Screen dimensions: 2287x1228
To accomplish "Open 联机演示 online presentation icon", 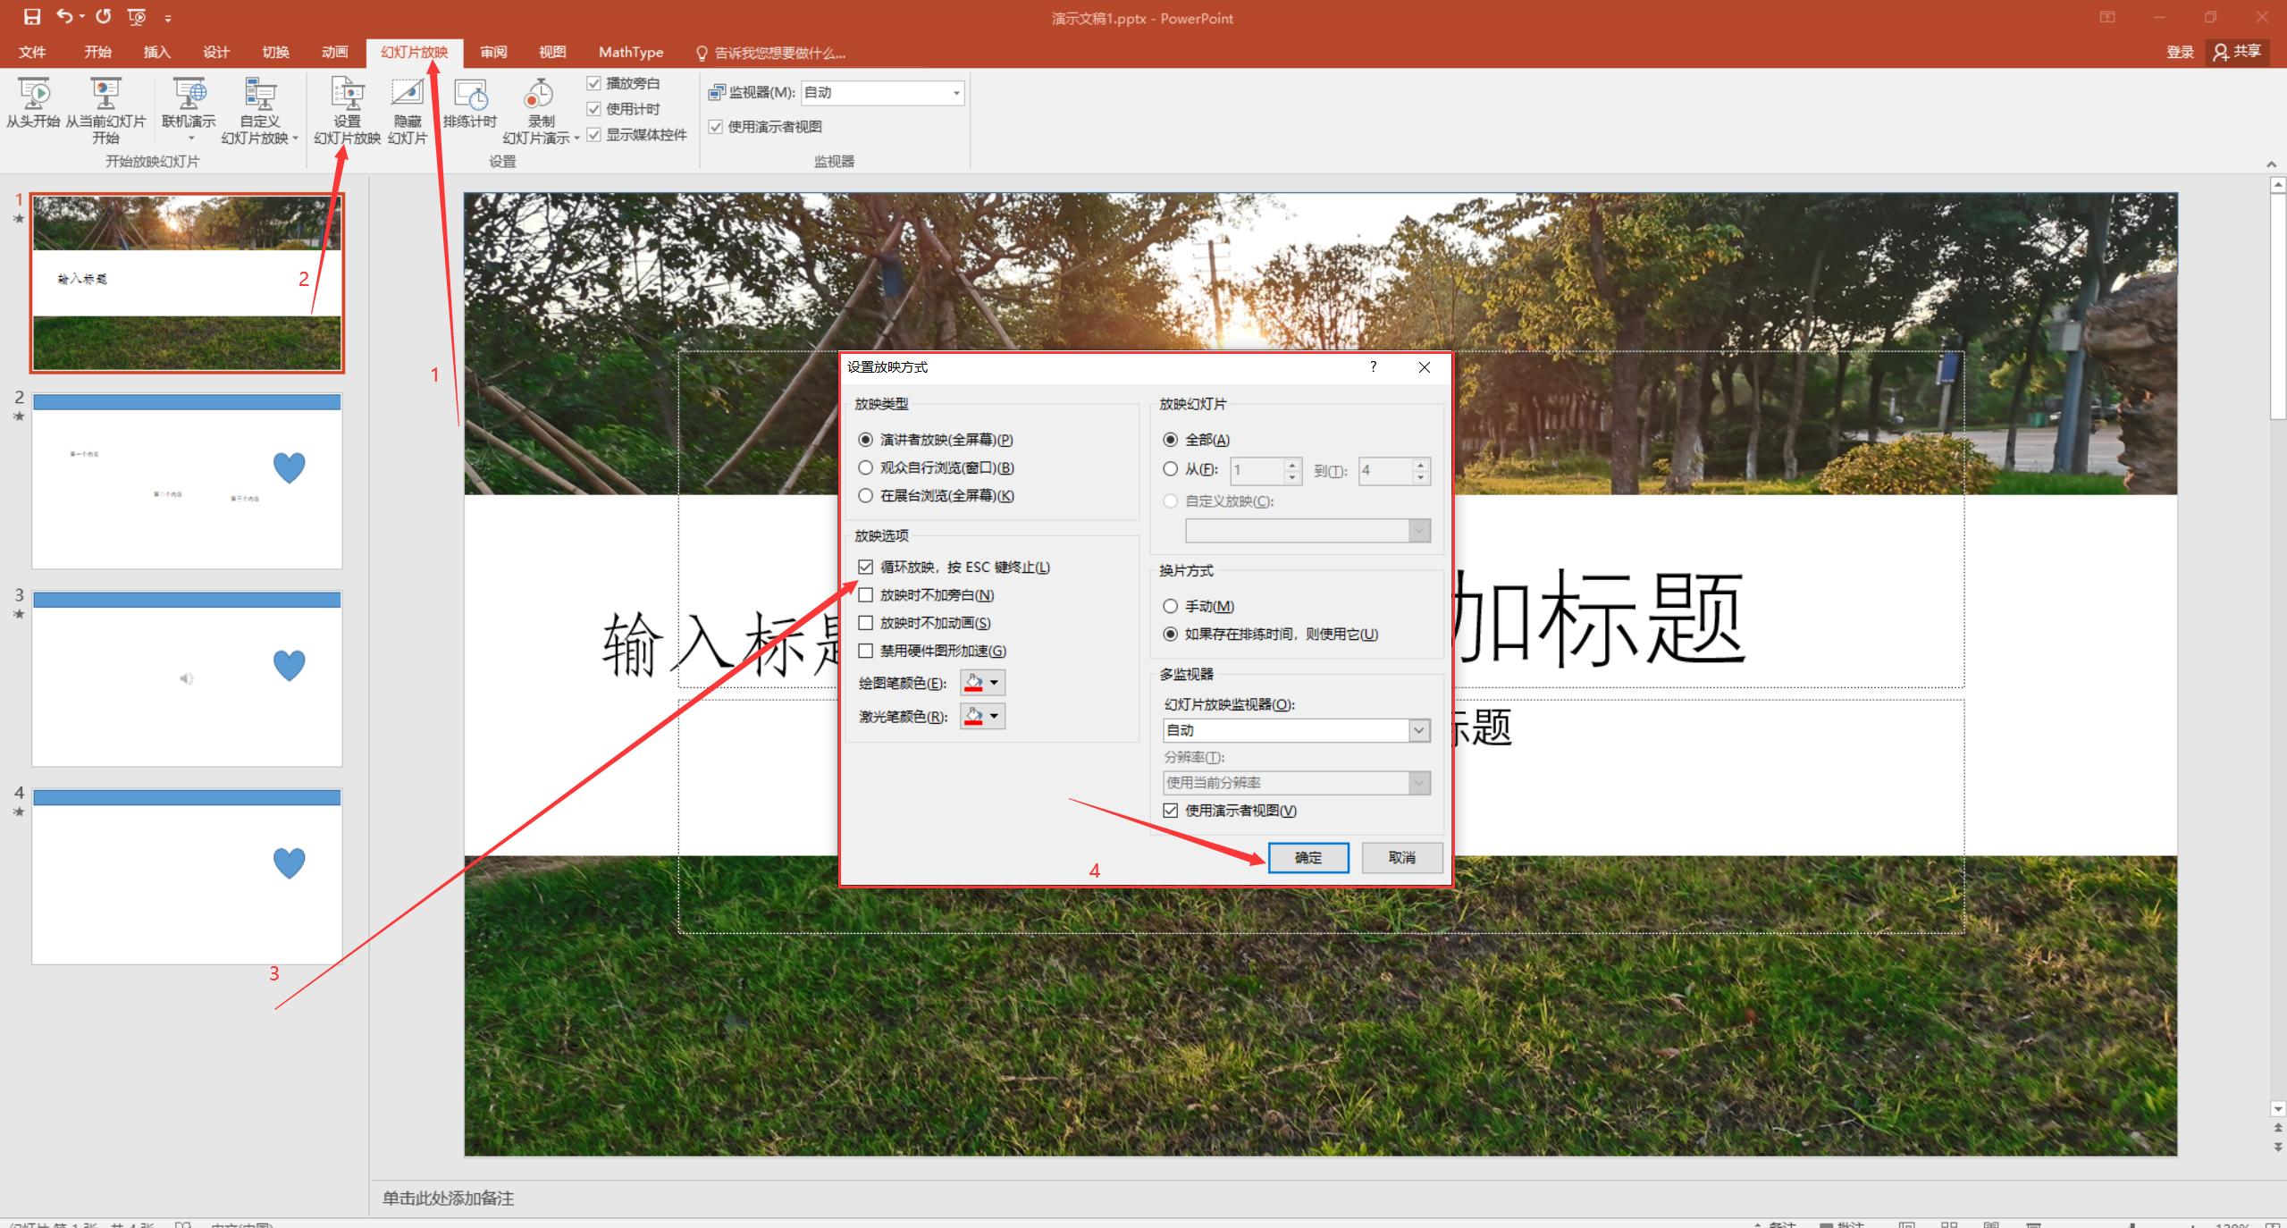I will [189, 95].
